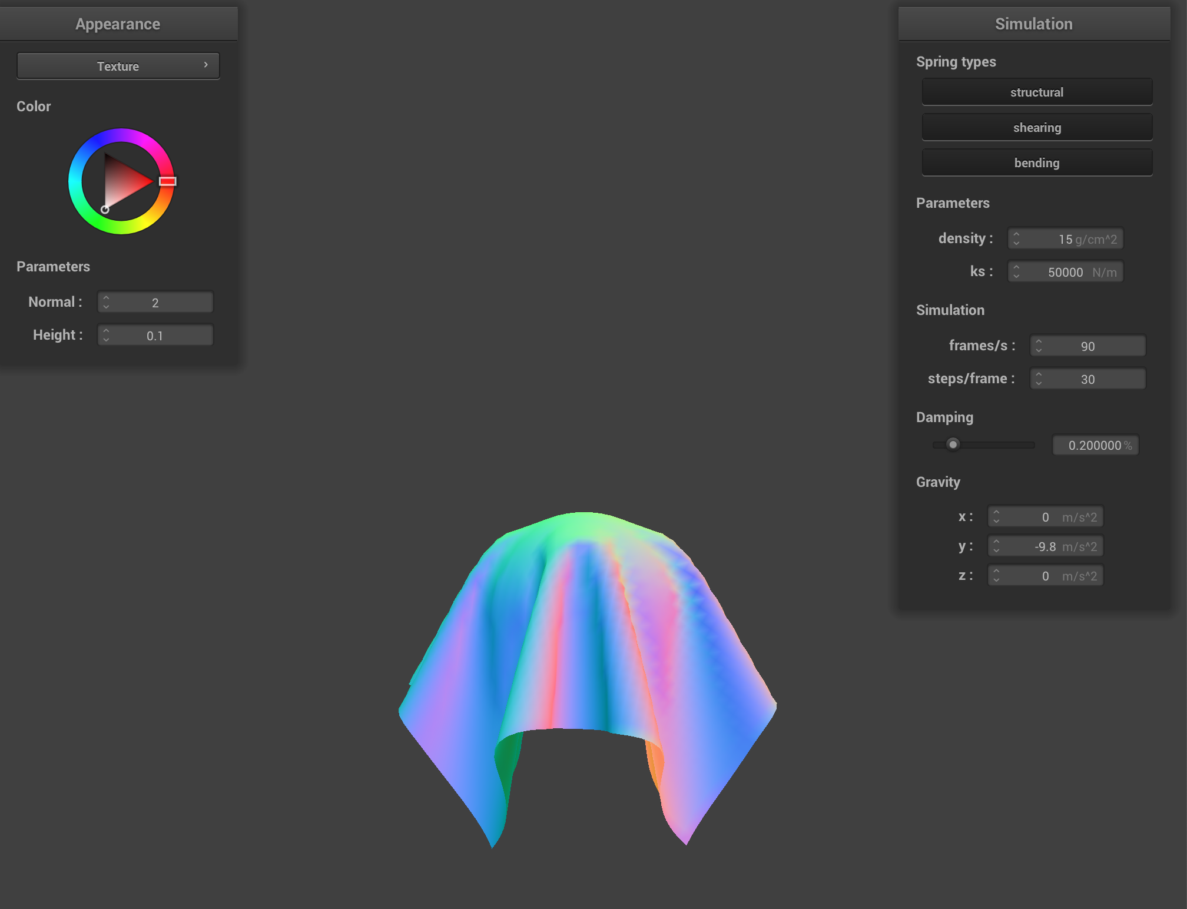Click the Damping slider handle
This screenshot has width=1187, height=909.
click(953, 444)
